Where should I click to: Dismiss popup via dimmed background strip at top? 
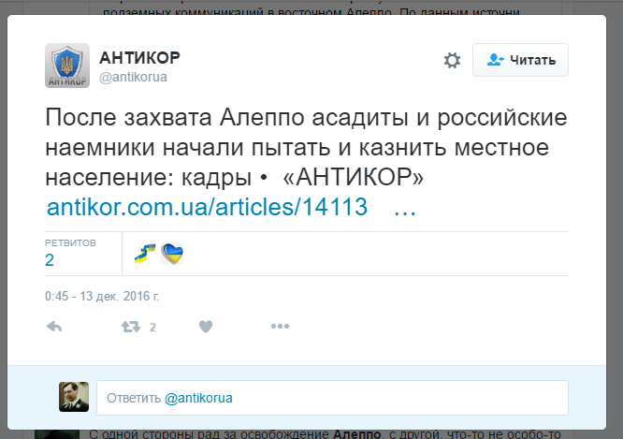(x=311, y=7)
